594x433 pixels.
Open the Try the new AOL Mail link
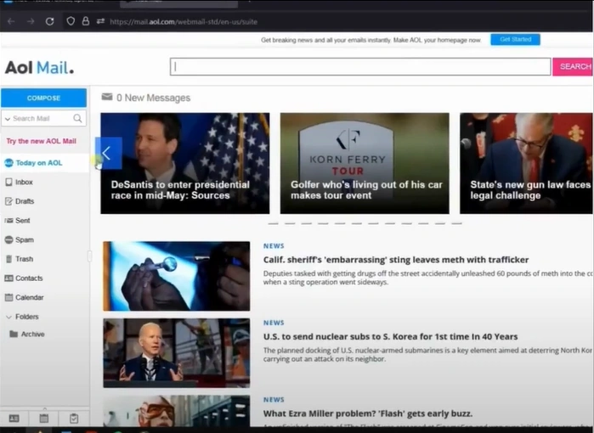pyautogui.click(x=42, y=141)
